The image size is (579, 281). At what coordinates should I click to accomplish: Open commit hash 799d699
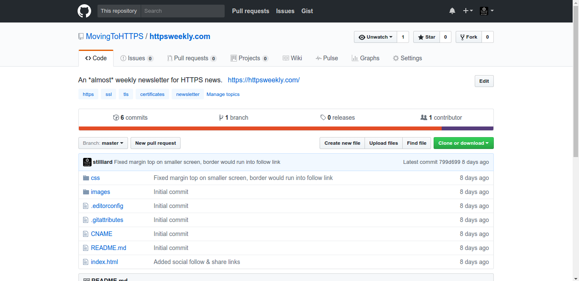[x=450, y=162]
